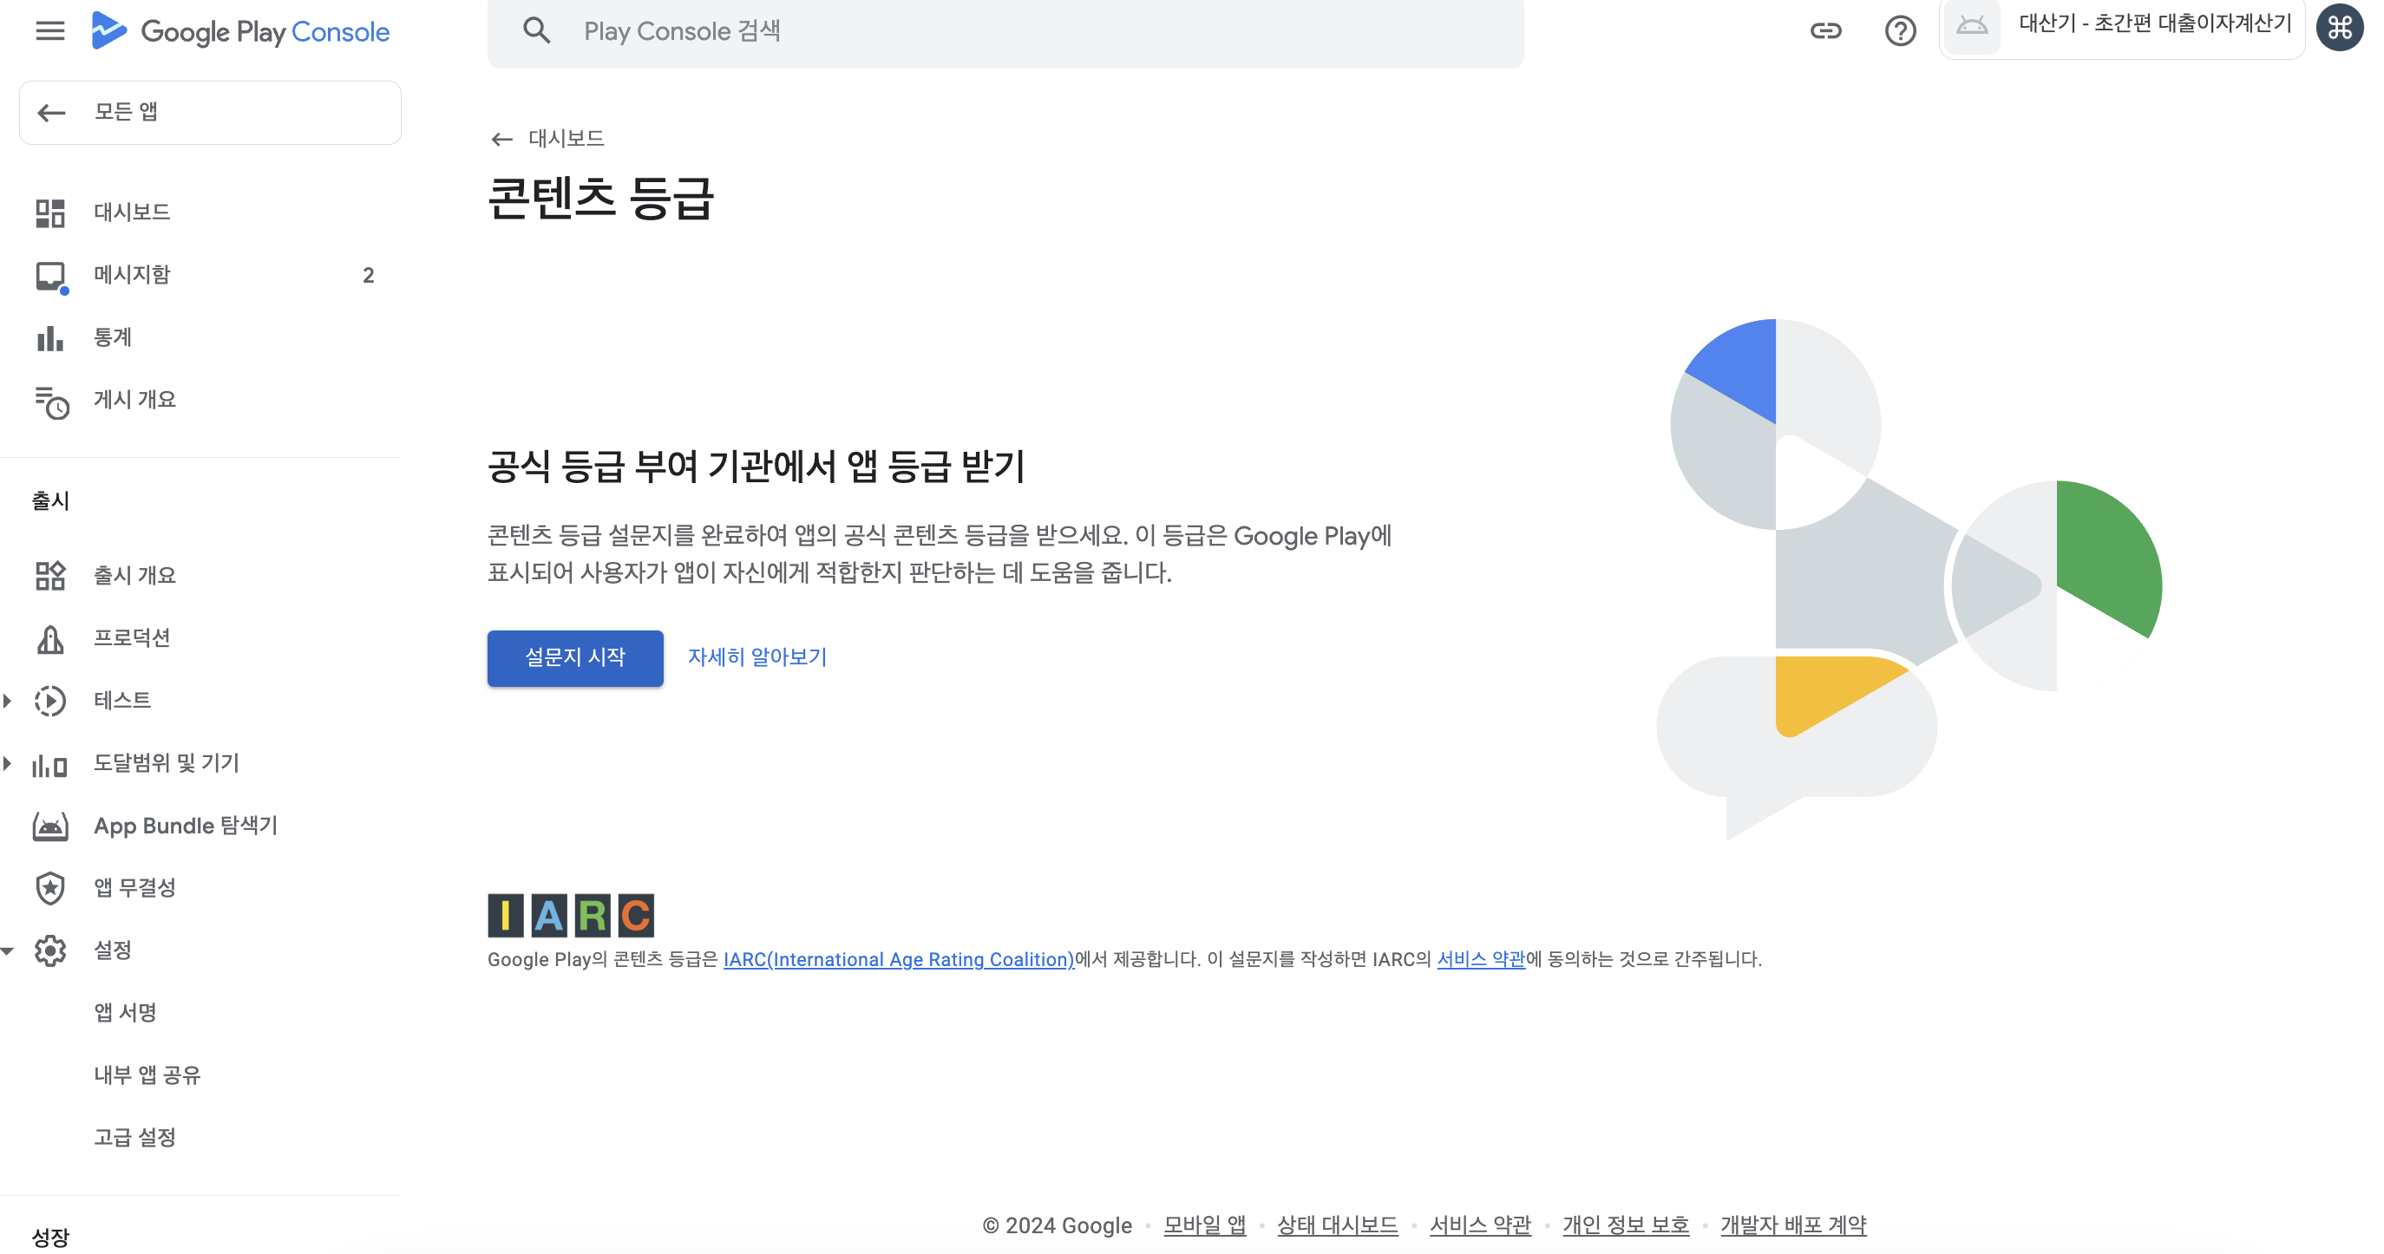Open 통계 statistics bar chart icon
This screenshot has height=1254, width=2384.
point(50,338)
